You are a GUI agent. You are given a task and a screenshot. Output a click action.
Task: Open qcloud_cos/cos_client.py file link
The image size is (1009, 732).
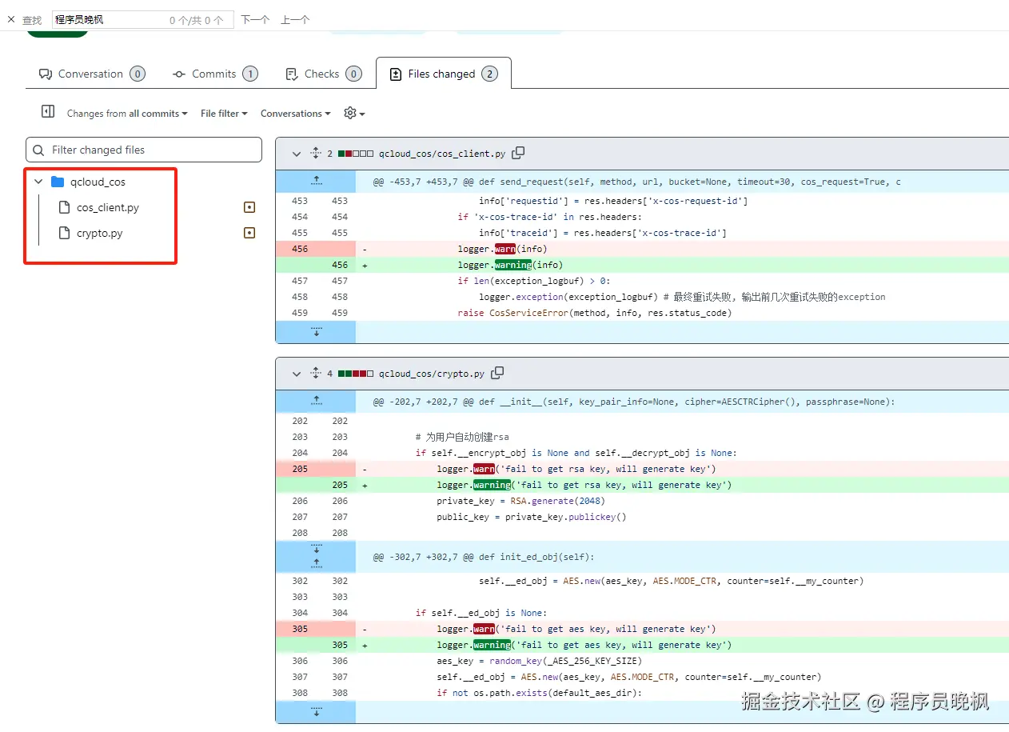pos(442,153)
